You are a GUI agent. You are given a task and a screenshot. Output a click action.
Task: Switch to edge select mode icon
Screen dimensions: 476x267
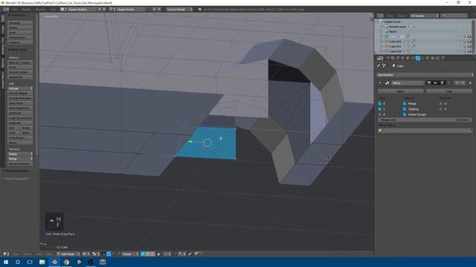147,254
